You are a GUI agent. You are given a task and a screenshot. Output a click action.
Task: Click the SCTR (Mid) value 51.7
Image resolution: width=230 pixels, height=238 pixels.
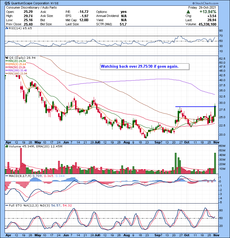pos(123,24)
